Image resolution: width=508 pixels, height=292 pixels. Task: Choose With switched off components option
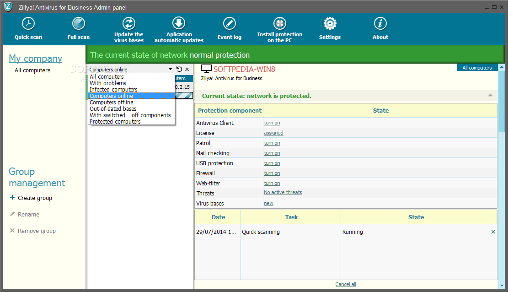(x=132, y=115)
